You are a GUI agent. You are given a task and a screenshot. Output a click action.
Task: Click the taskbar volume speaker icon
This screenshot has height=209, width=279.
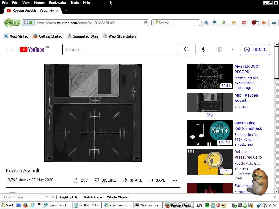pos(265,205)
